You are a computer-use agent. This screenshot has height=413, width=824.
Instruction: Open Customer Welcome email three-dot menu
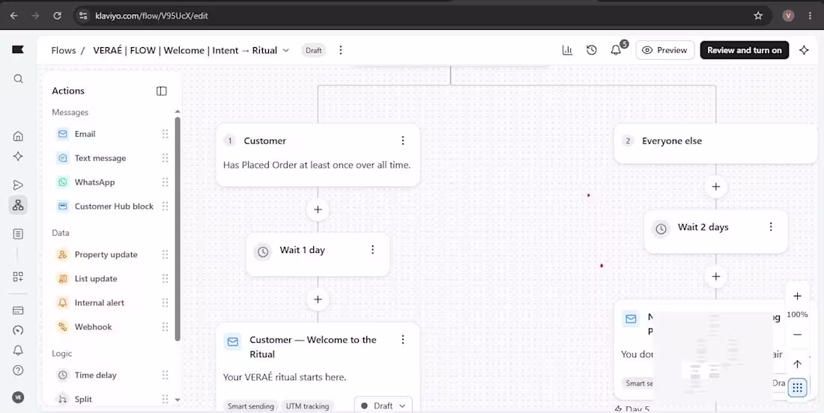[x=402, y=340]
